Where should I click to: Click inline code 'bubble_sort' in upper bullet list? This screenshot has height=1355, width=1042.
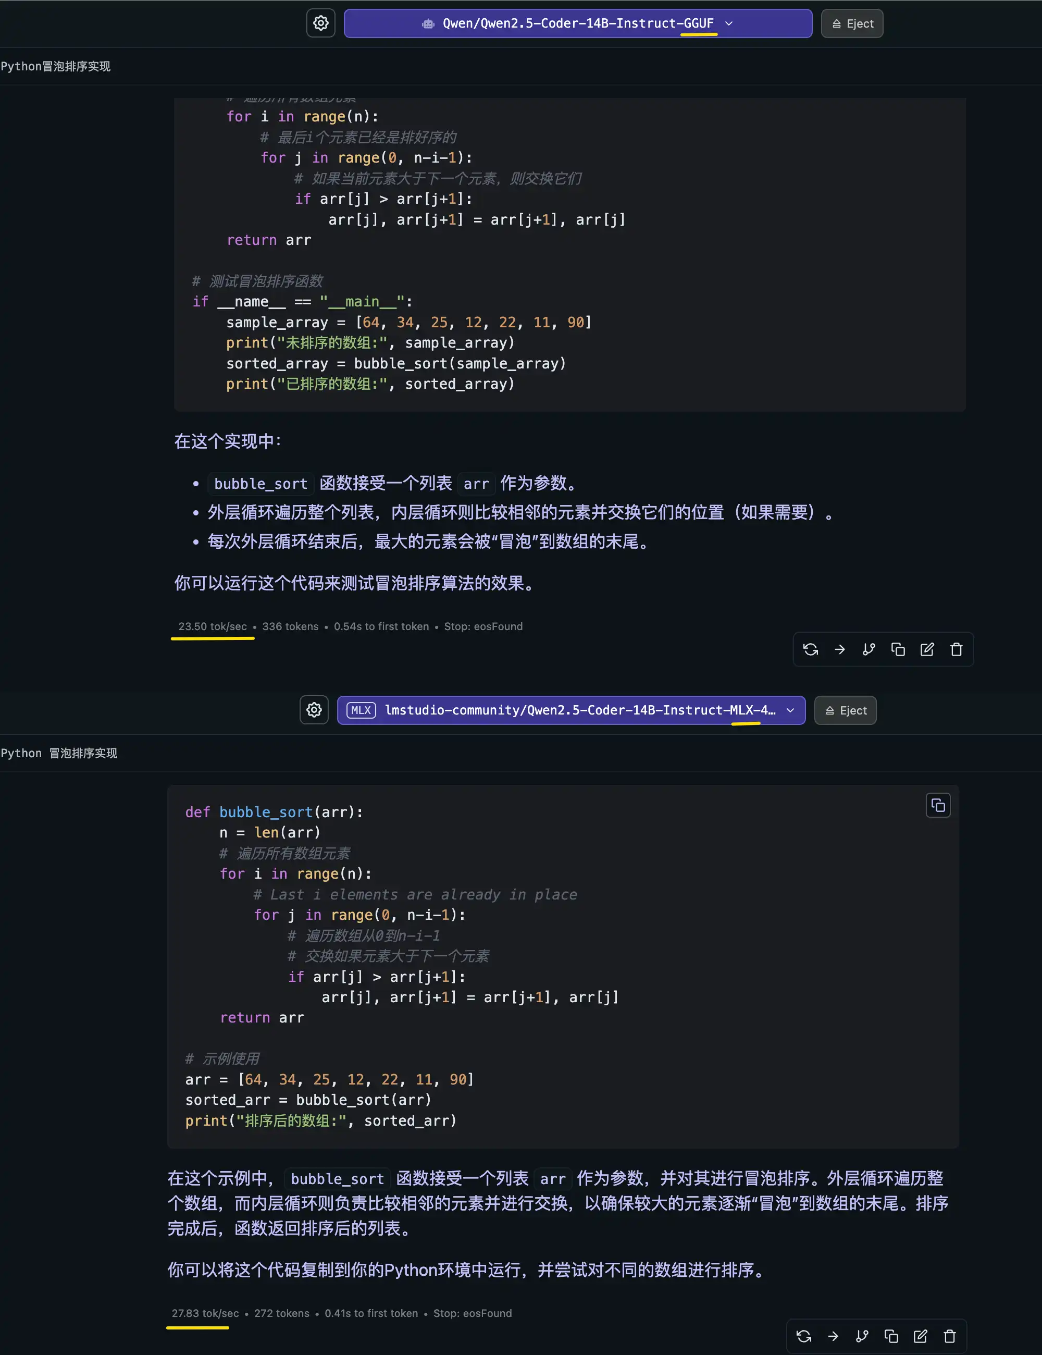[x=260, y=483]
